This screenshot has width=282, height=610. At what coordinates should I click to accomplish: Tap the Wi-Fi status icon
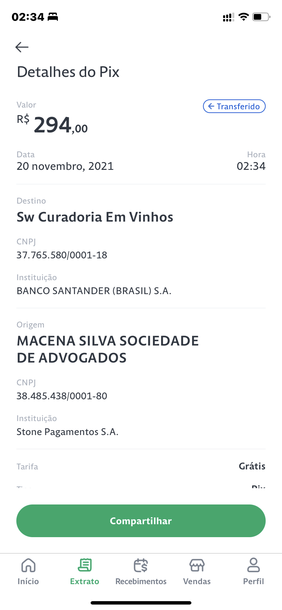tap(244, 17)
